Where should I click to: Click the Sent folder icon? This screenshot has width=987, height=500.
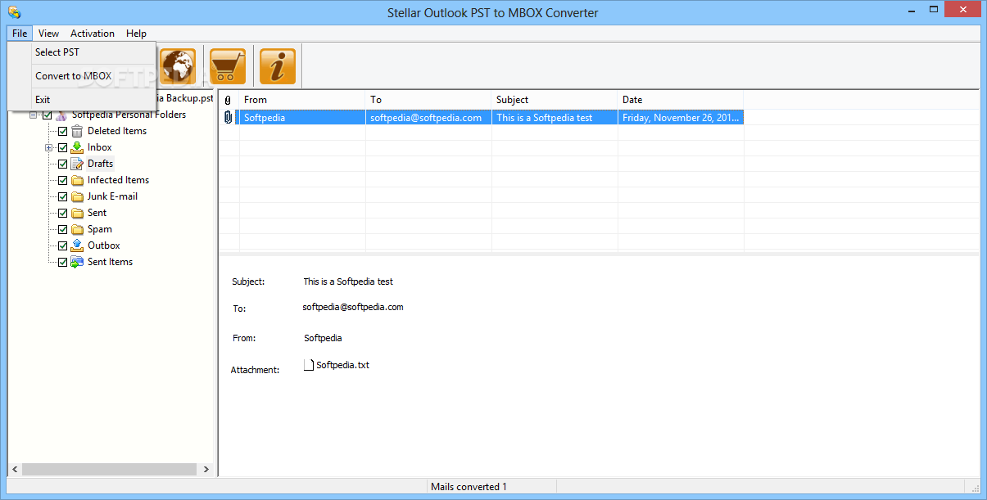pyautogui.click(x=77, y=213)
